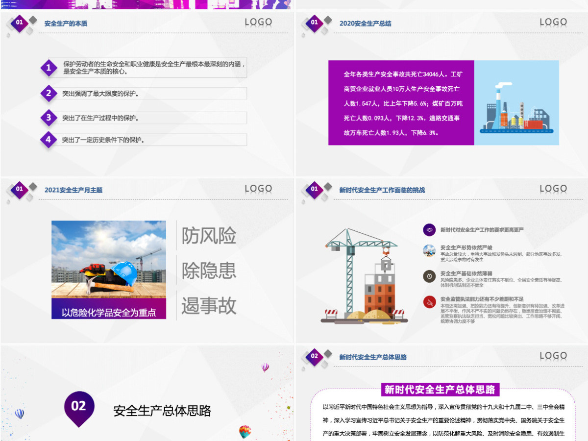The image size is (588, 441).
Task: Click the slide title 新时代安全生产工作面临的挑战
Action: click(382, 190)
